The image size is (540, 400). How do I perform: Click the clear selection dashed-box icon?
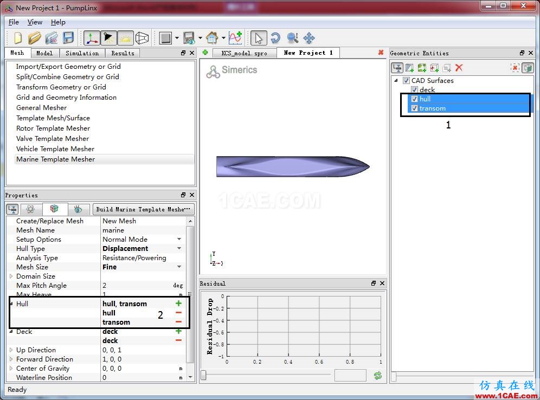click(x=515, y=68)
